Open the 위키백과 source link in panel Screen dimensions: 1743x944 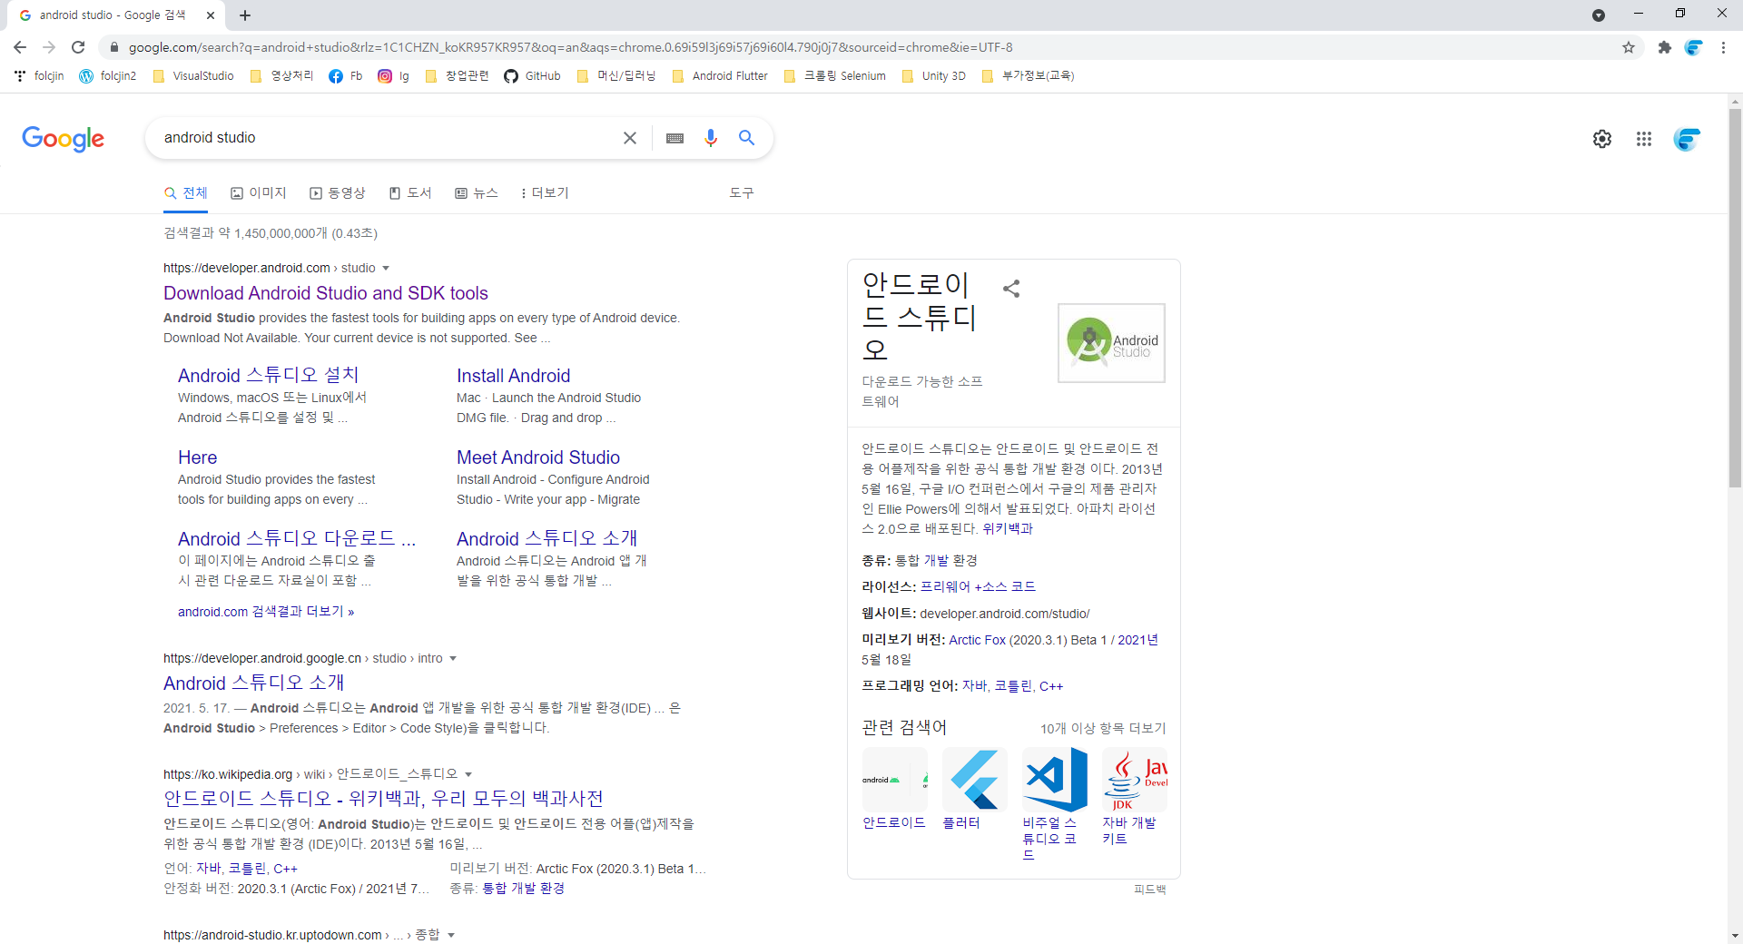click(x=1008, y=529)
